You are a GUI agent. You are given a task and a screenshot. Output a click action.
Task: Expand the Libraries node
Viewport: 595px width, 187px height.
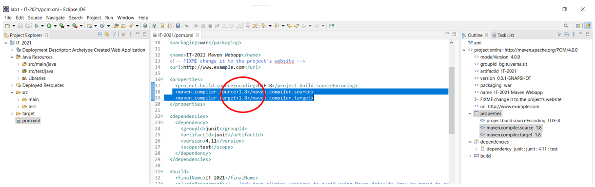tap(19, 78)
